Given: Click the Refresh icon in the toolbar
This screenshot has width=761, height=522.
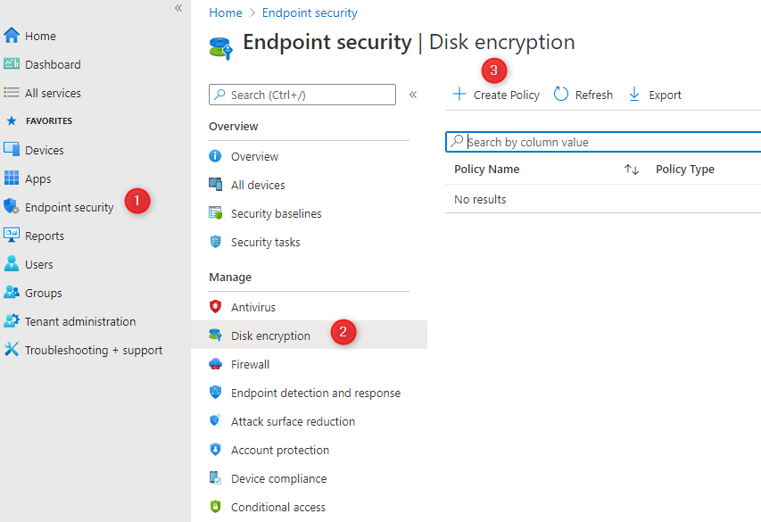Looking at the screenshot, I should (558, 94).
